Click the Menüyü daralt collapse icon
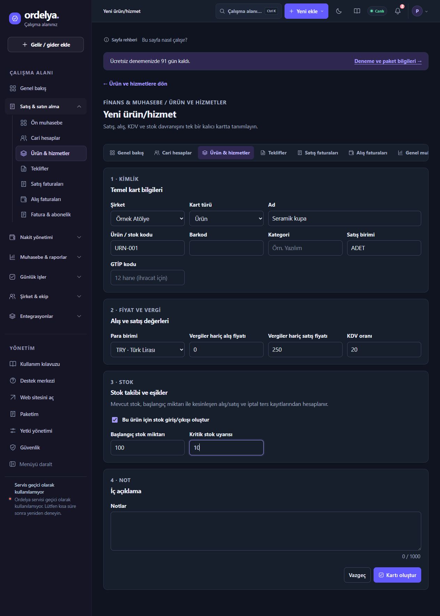 point(13,464)
